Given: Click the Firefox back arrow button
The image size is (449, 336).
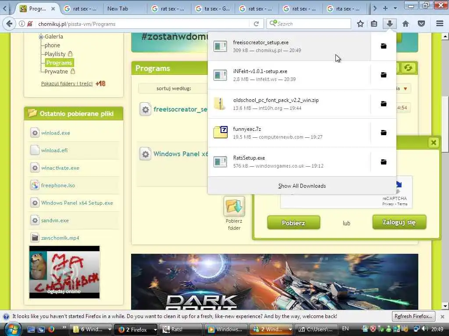Looking at the screenshot, I should (x=9, y=24).
